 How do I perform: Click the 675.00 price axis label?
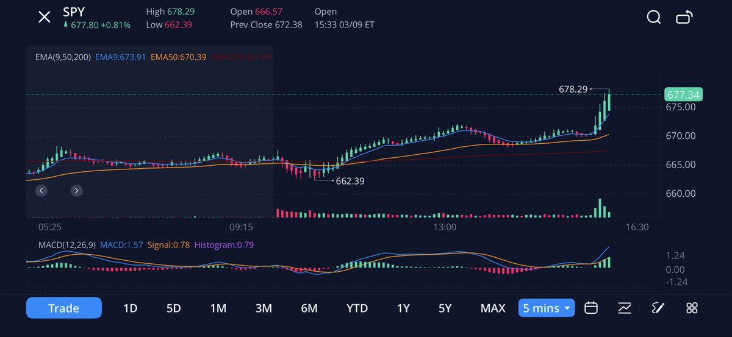point(681,107)
